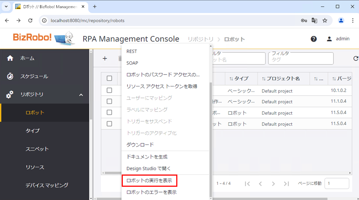Image resolution: width=359 pixels, height=200 pixels.
Task: Open ホーム in the sidebar
Action: tap(27, 58)
